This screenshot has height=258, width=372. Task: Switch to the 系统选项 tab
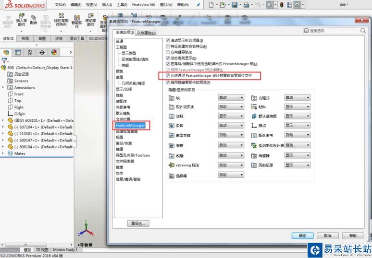click(x=124, y=33)
